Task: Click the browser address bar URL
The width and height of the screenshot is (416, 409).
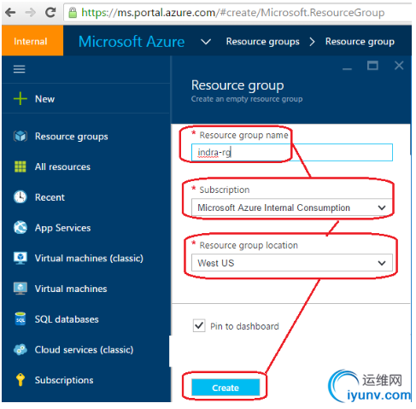Action: (x=233, y=13)
